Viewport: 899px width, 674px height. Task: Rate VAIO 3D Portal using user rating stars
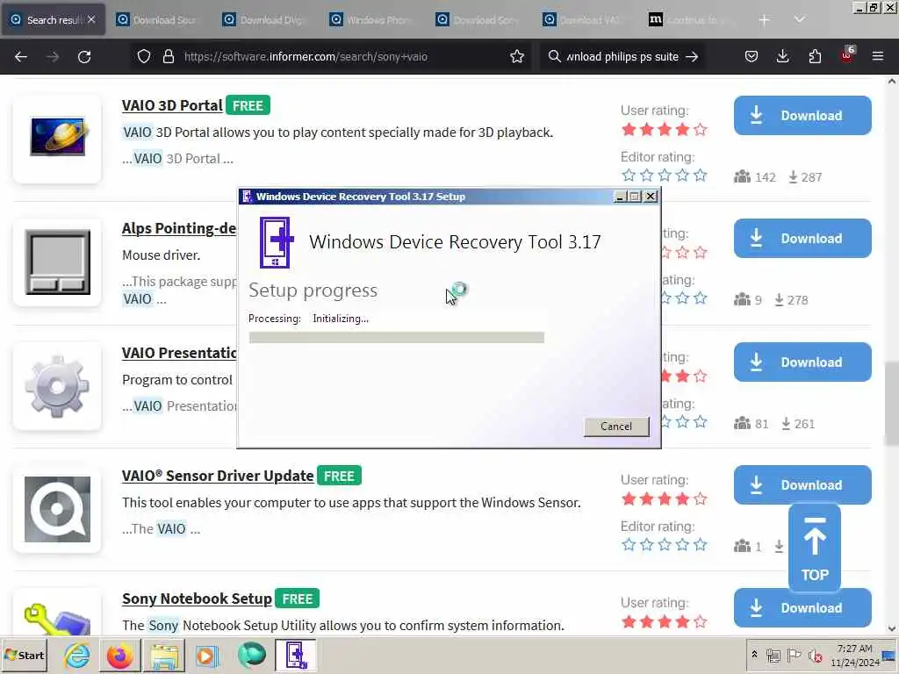click(664, 130)
